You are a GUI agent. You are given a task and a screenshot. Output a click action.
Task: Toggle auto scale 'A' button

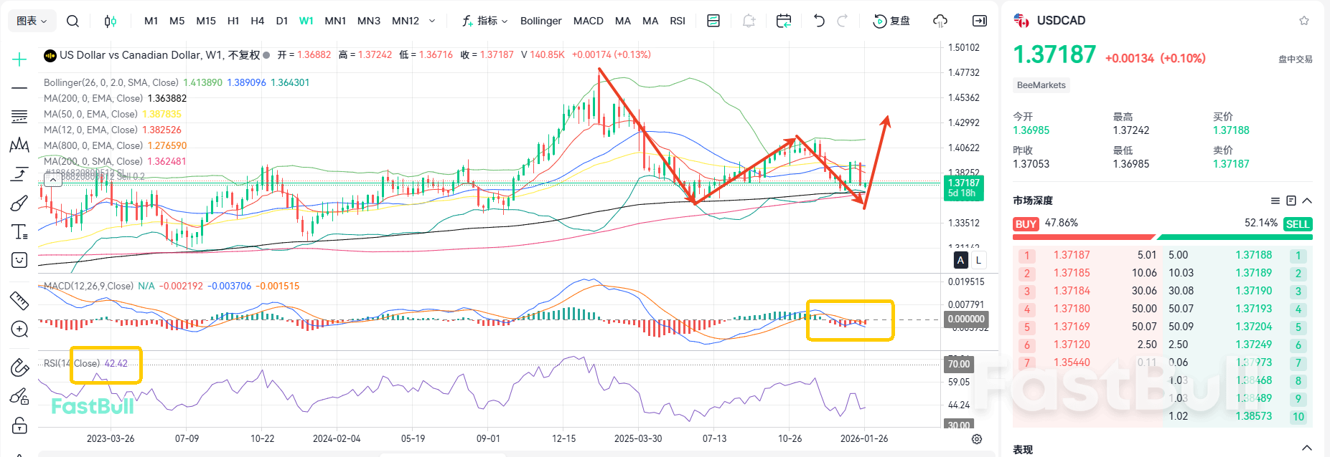(x=960, y=260)
